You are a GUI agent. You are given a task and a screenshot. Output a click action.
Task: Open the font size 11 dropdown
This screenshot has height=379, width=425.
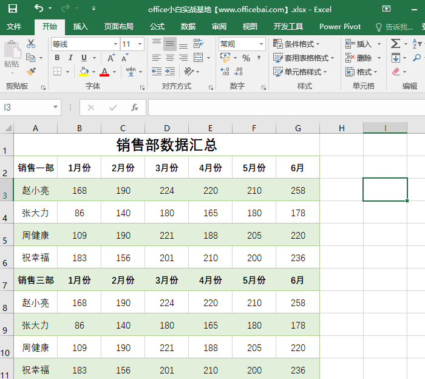[x=140, y=44]
